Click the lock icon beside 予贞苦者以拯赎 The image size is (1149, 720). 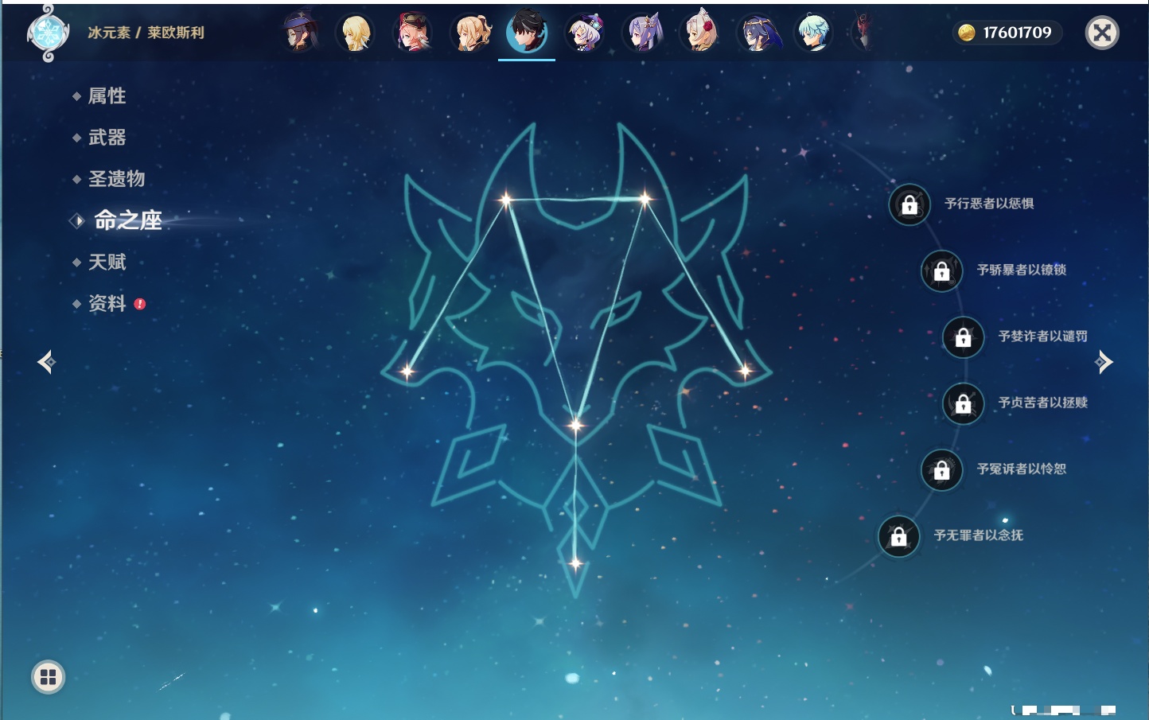coord(964,403)
